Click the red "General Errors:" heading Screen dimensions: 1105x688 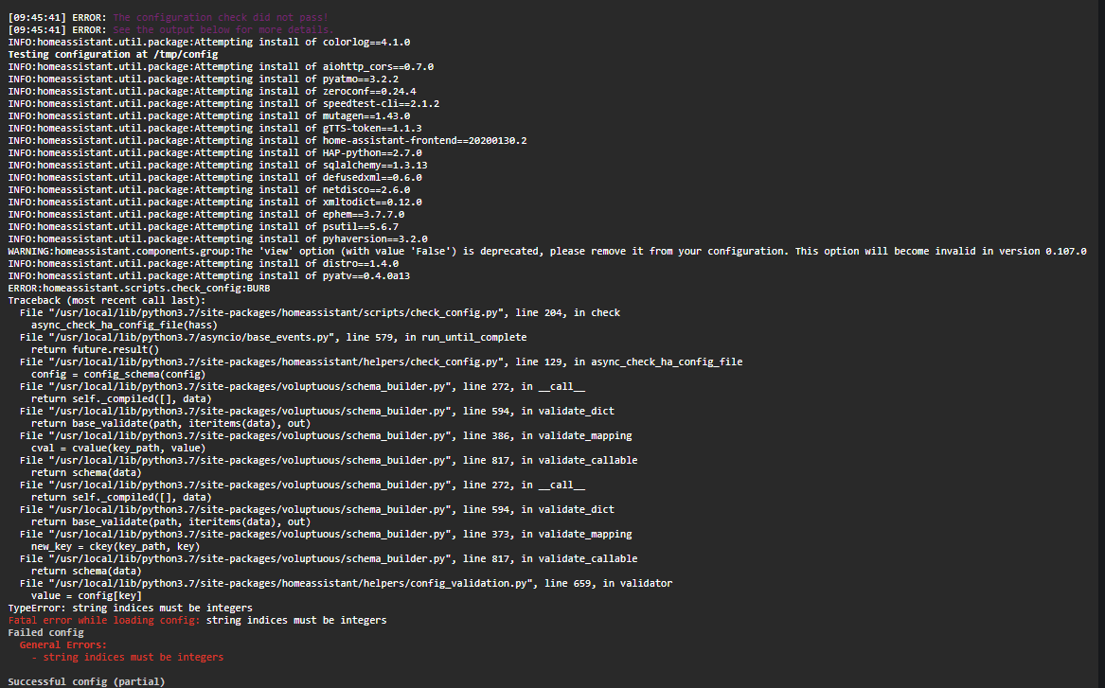coord(63,645)
